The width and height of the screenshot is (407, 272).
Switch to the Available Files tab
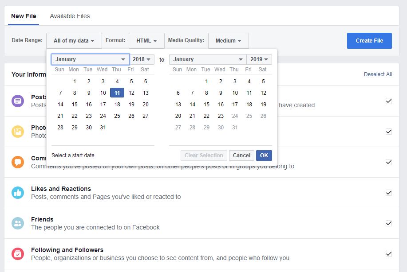pyautogui.click(x=70, y=16)
